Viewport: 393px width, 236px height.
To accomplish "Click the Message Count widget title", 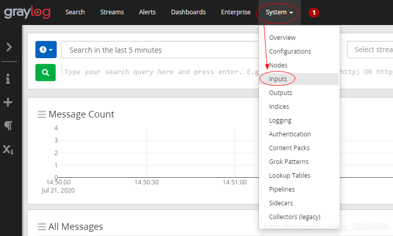I will pyautogui.click(x=81, y=114).
